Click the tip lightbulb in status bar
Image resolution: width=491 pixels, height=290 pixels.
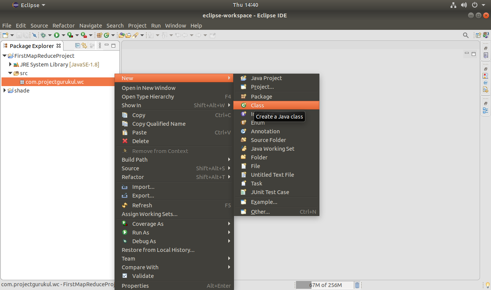tap(487, 285)
